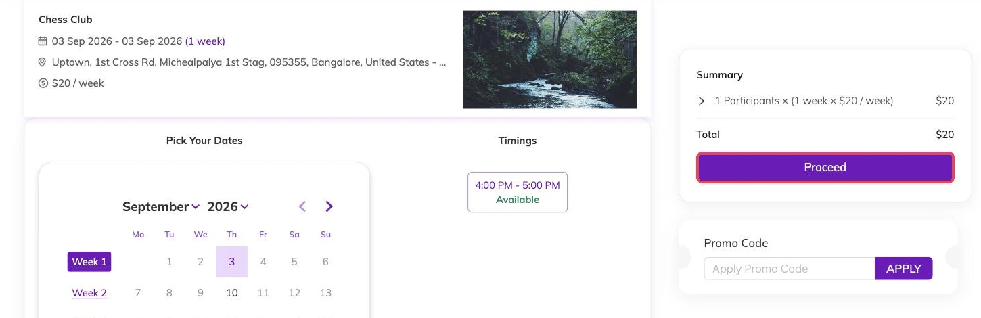Open the 2026 year dropdown
This screenshot has height=318, width=981.
pyautogui.click(x=228, y=206)
